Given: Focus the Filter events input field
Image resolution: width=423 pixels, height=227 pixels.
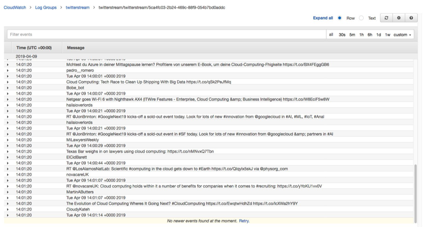Looking at the screenshot, I should tap(166, 34).
